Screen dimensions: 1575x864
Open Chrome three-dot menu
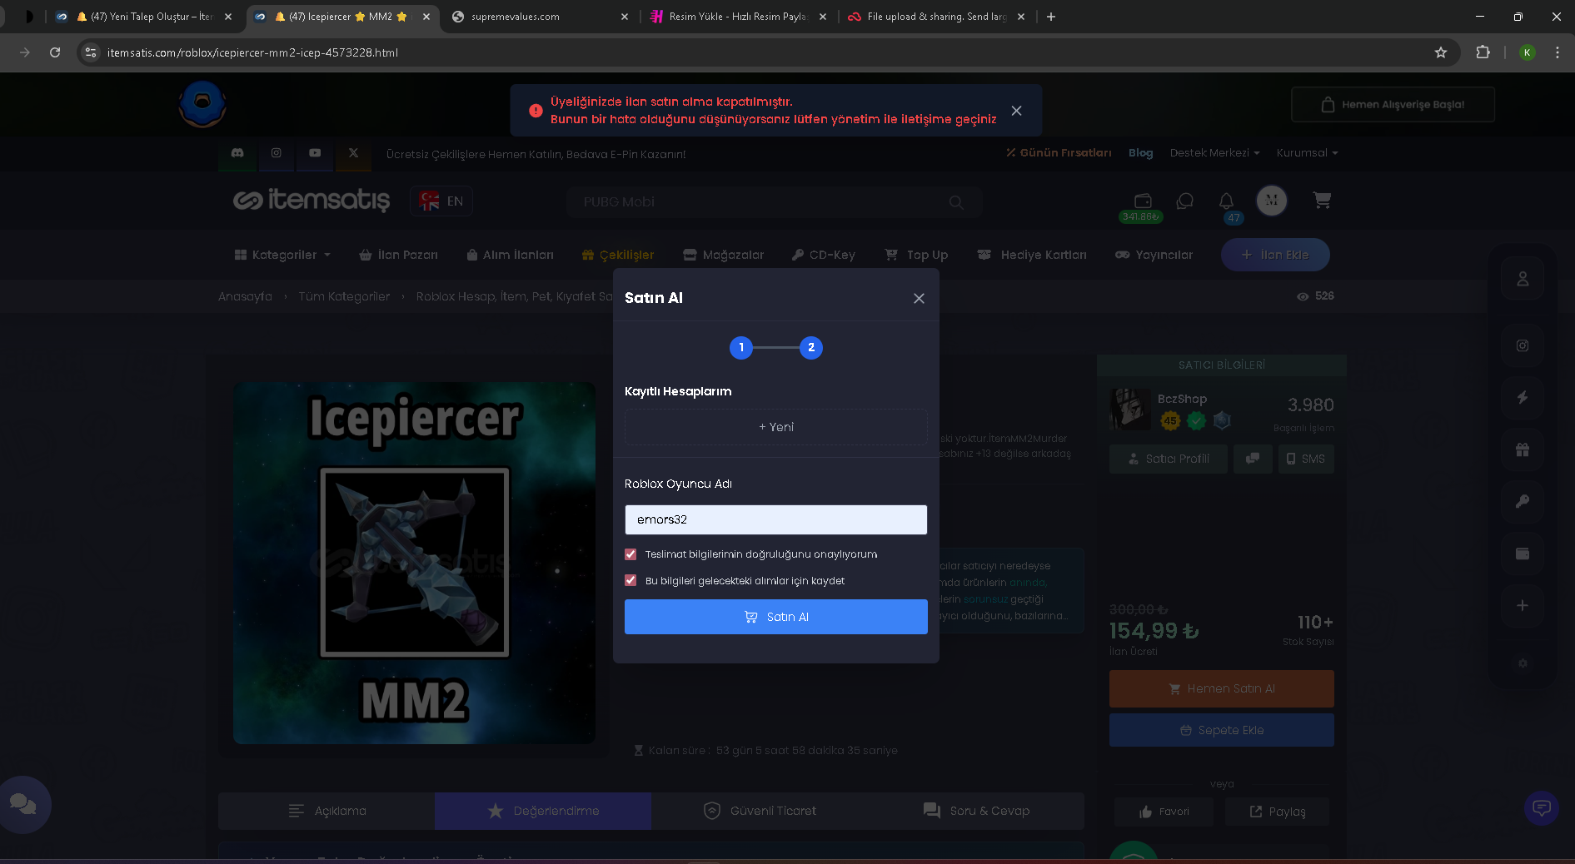pyautogui.click(x=1558, y=52)
